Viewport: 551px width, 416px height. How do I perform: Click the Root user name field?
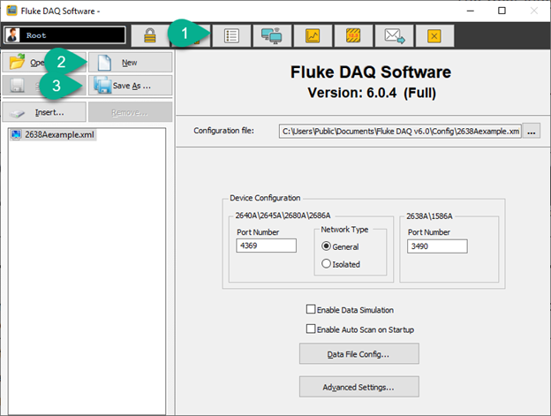(x=72, y=35)
